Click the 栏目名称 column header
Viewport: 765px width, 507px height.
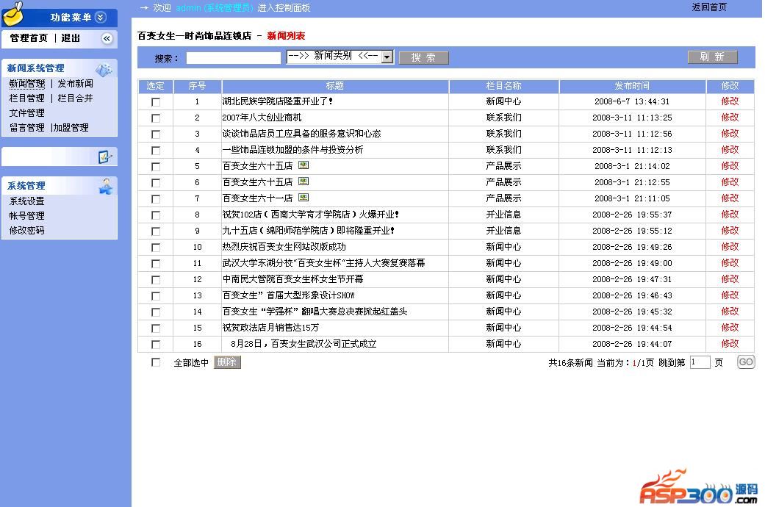click(503, 86)
